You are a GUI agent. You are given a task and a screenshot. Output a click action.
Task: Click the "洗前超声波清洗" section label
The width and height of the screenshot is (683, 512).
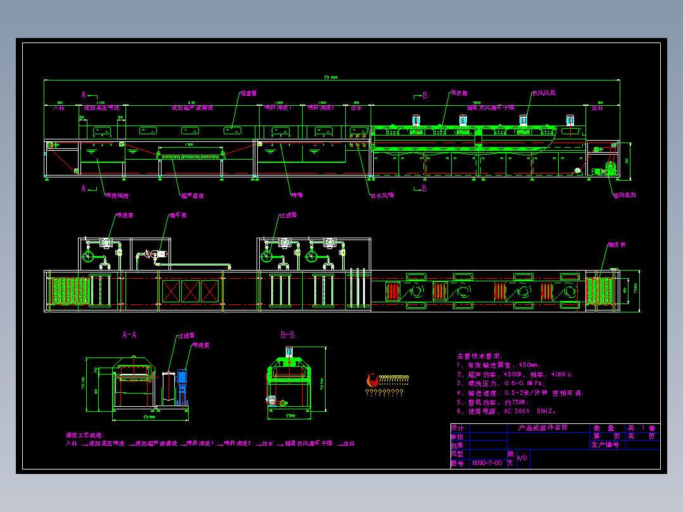(193, 108)
